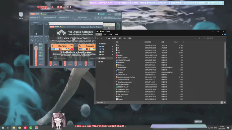Screen dimensions: 232x130
Task: Open Task View on the taskbar
Action: coord(8,128)
